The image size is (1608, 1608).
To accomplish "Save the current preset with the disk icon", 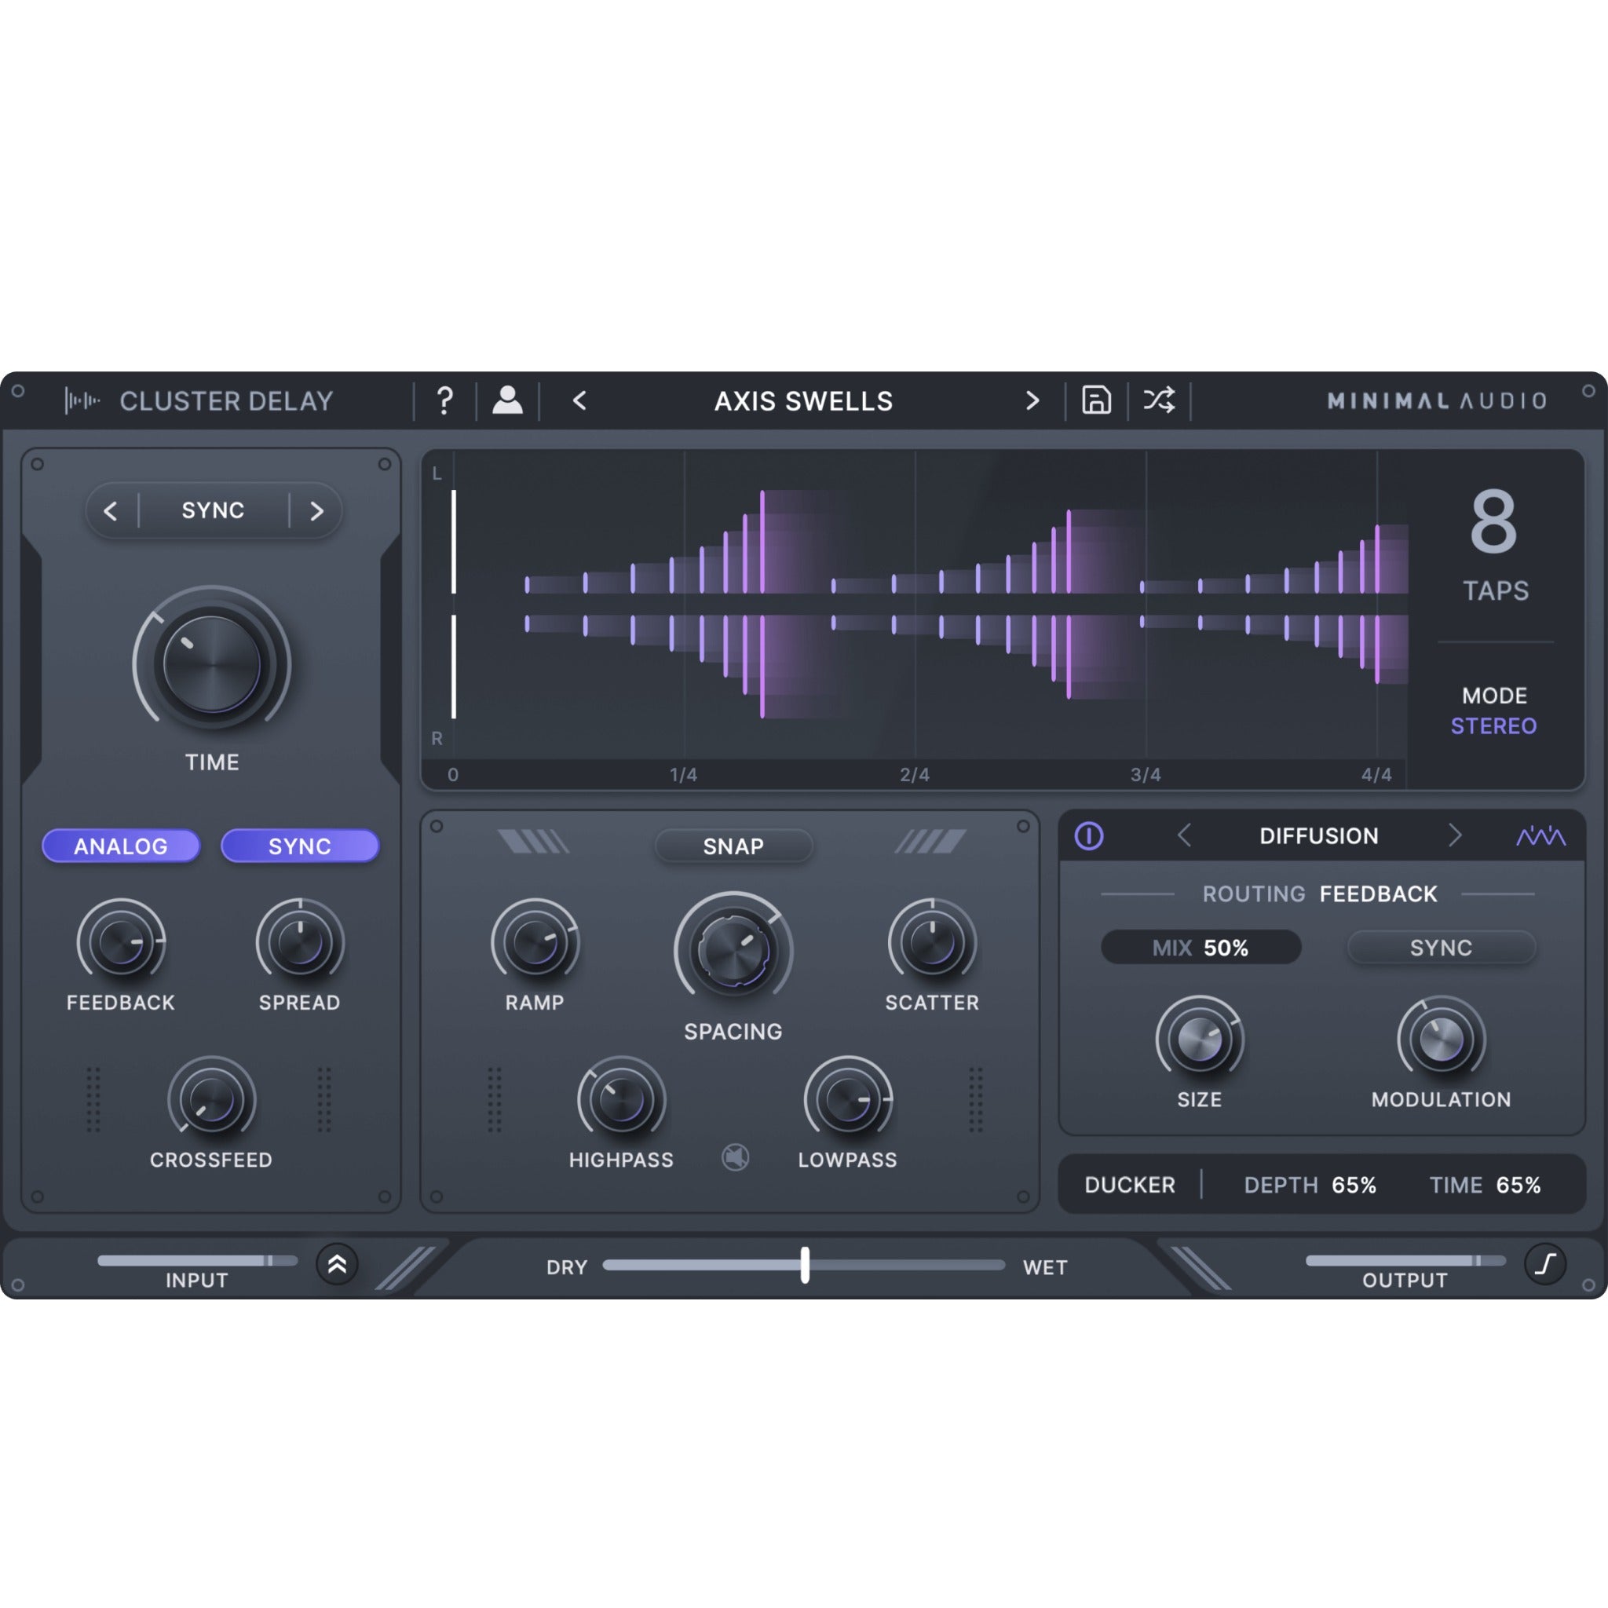I will 1096,401.
